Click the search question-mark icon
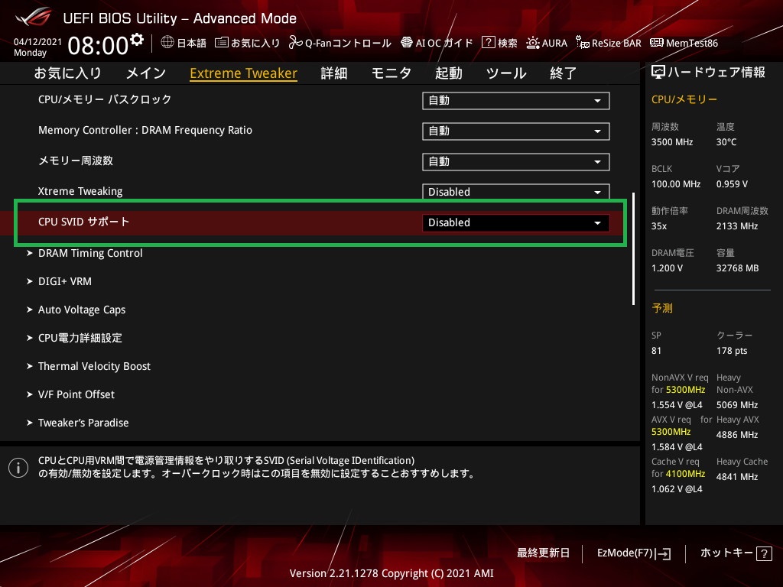The image size is (783, 587). (x=488, y=43)
